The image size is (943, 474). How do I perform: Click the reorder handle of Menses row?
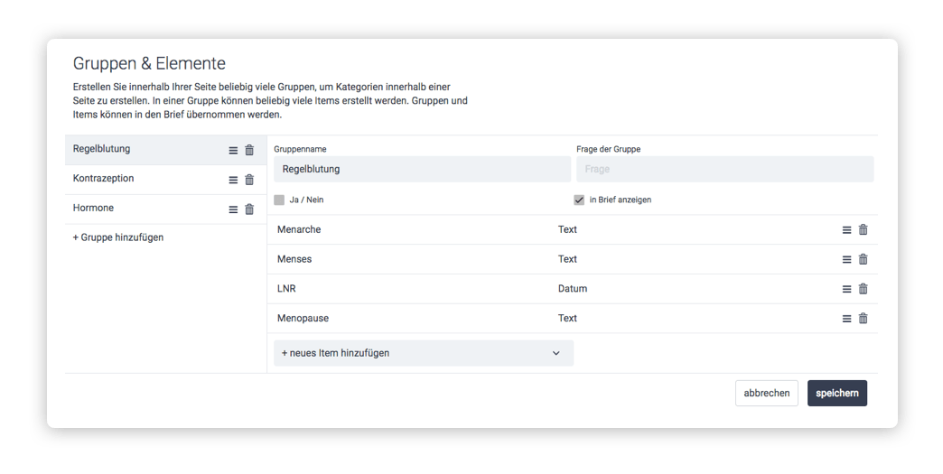coord(846,259)
